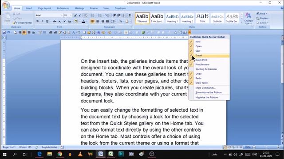Click the Grow Font button
Image resolution: width=284 pixels, height=159 pixels.
(x=75, y=15)
